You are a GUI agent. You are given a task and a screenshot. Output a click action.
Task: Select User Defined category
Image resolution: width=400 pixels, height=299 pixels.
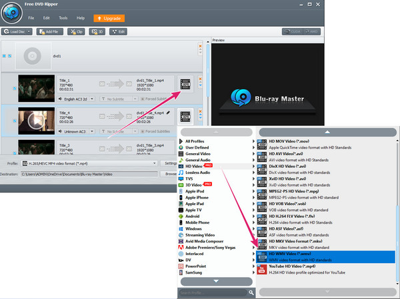pyautogui.click(x=217, y=148)
